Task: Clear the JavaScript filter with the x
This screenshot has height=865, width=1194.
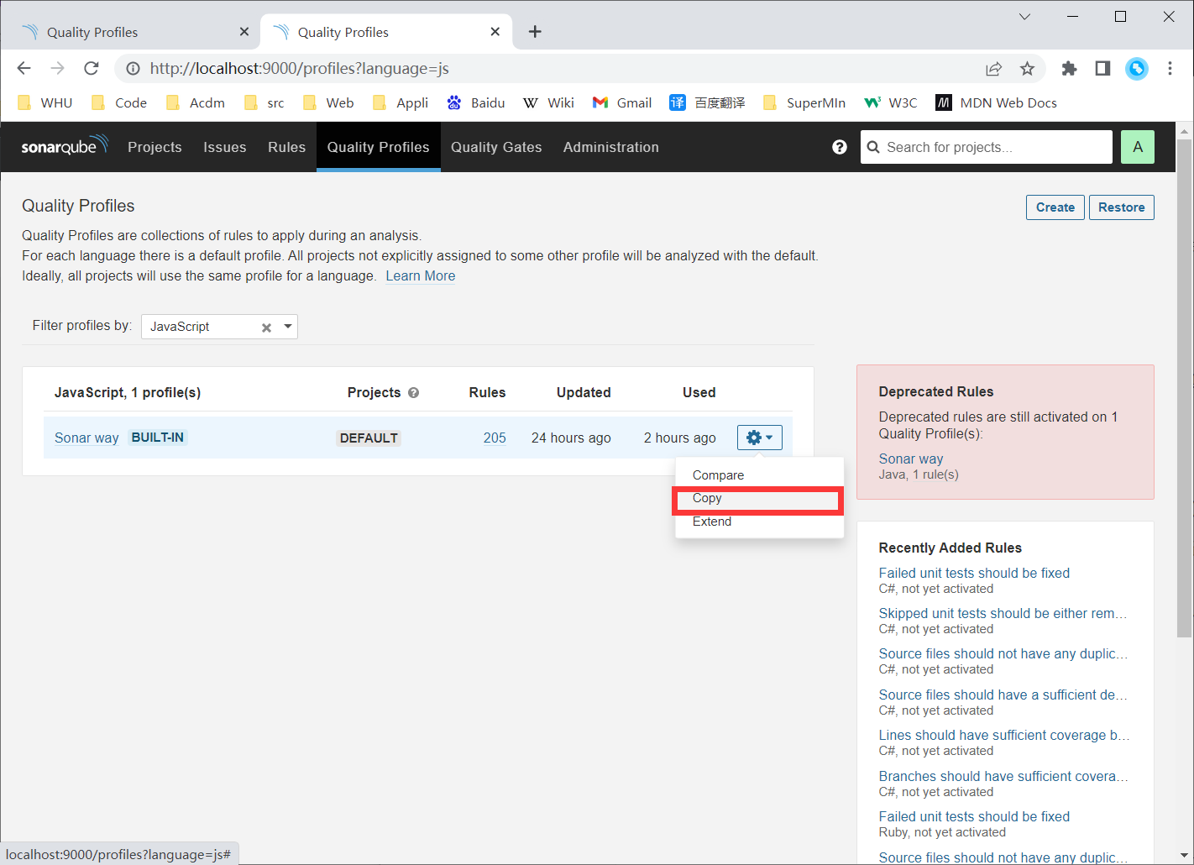Action: (x=266, y=328)
